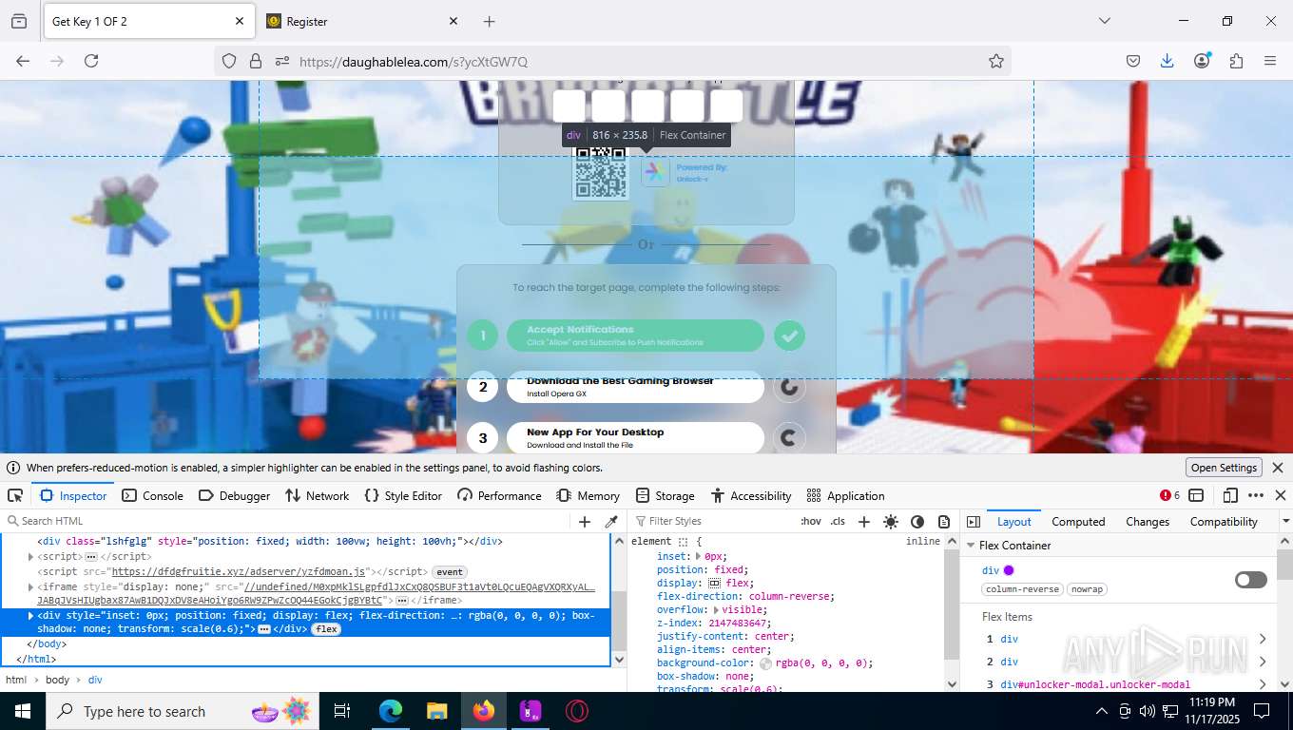Toggle flexbox overlay switch for div
This screenshot has height=730, width=1293.
(1251, 580)
